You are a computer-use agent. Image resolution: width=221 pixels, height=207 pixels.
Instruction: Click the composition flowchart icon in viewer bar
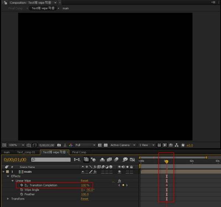[177, 145]
